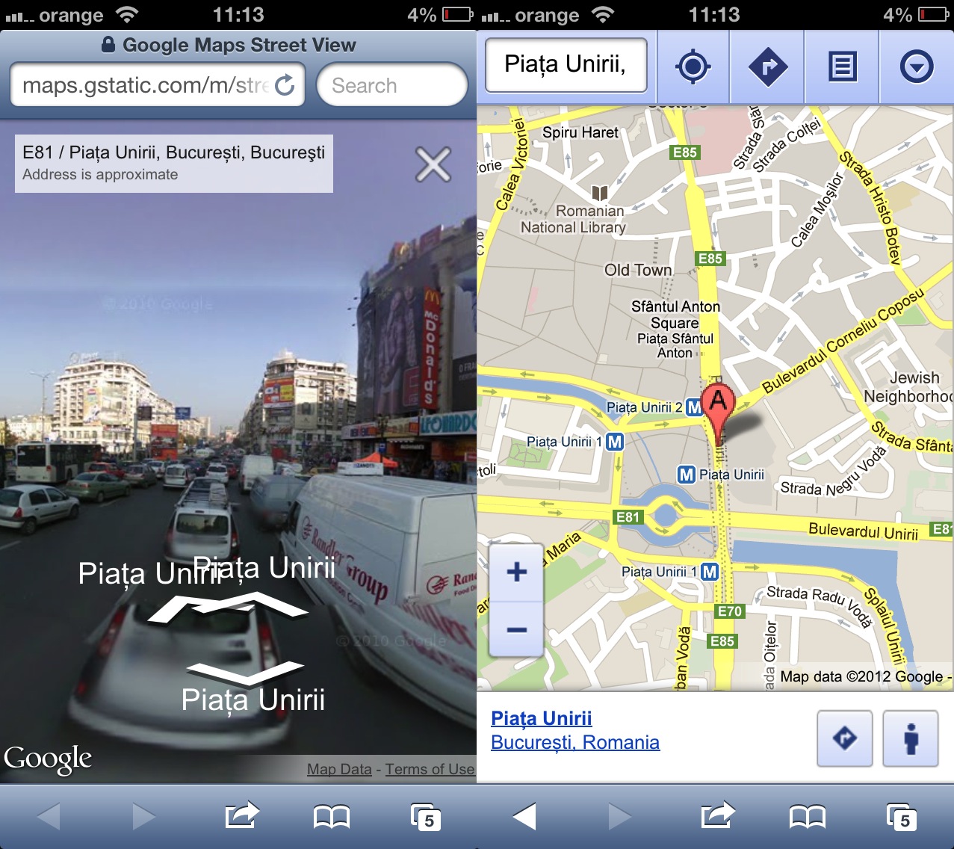Viewport: 954px width, 849px height.
Task: Tap the Calea Moșilor street label
Action: 817,210
